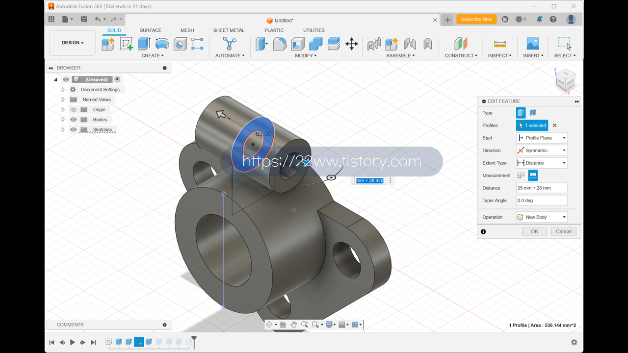
Task: Open the Rectangular Pattern tool
Action: coord(197,44)
